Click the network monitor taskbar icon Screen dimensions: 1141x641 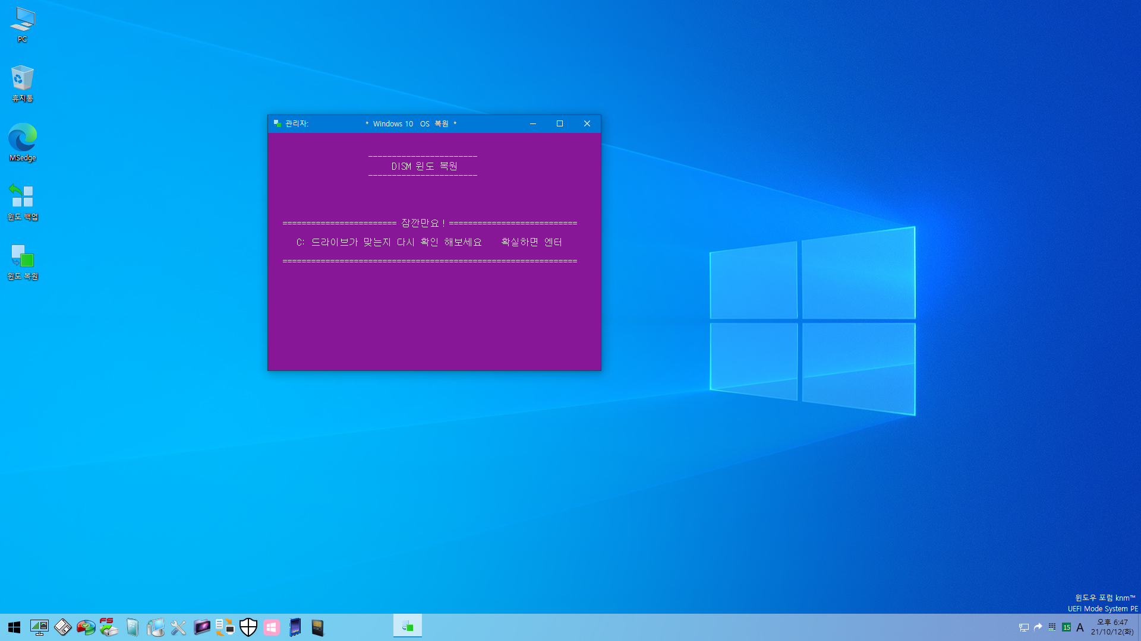(x=39, y=627)
